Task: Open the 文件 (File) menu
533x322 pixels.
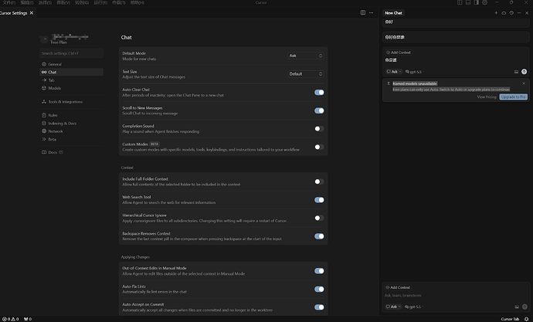Action: (x=8, y=2)
